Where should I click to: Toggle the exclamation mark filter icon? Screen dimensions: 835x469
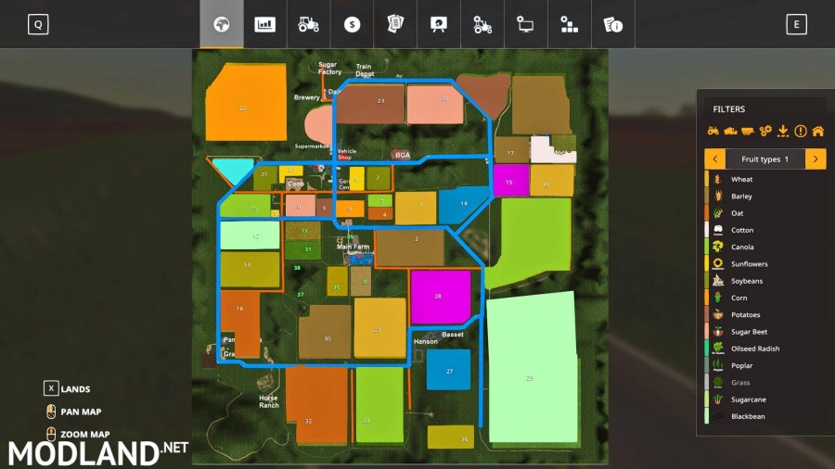(x=801, y=131)
